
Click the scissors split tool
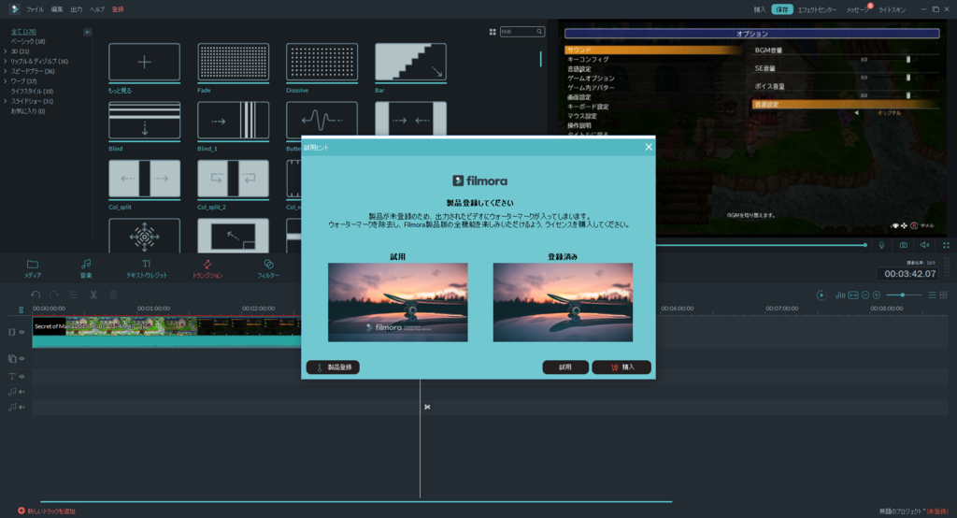point(93,295)
